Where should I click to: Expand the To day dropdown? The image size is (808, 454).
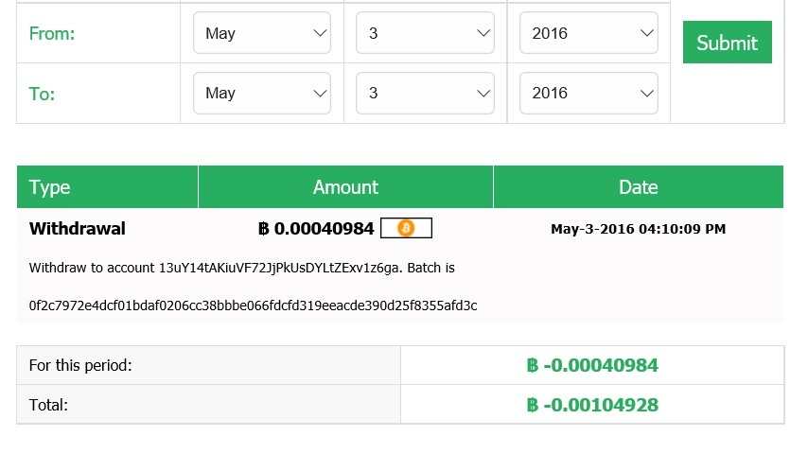(425, 93)
